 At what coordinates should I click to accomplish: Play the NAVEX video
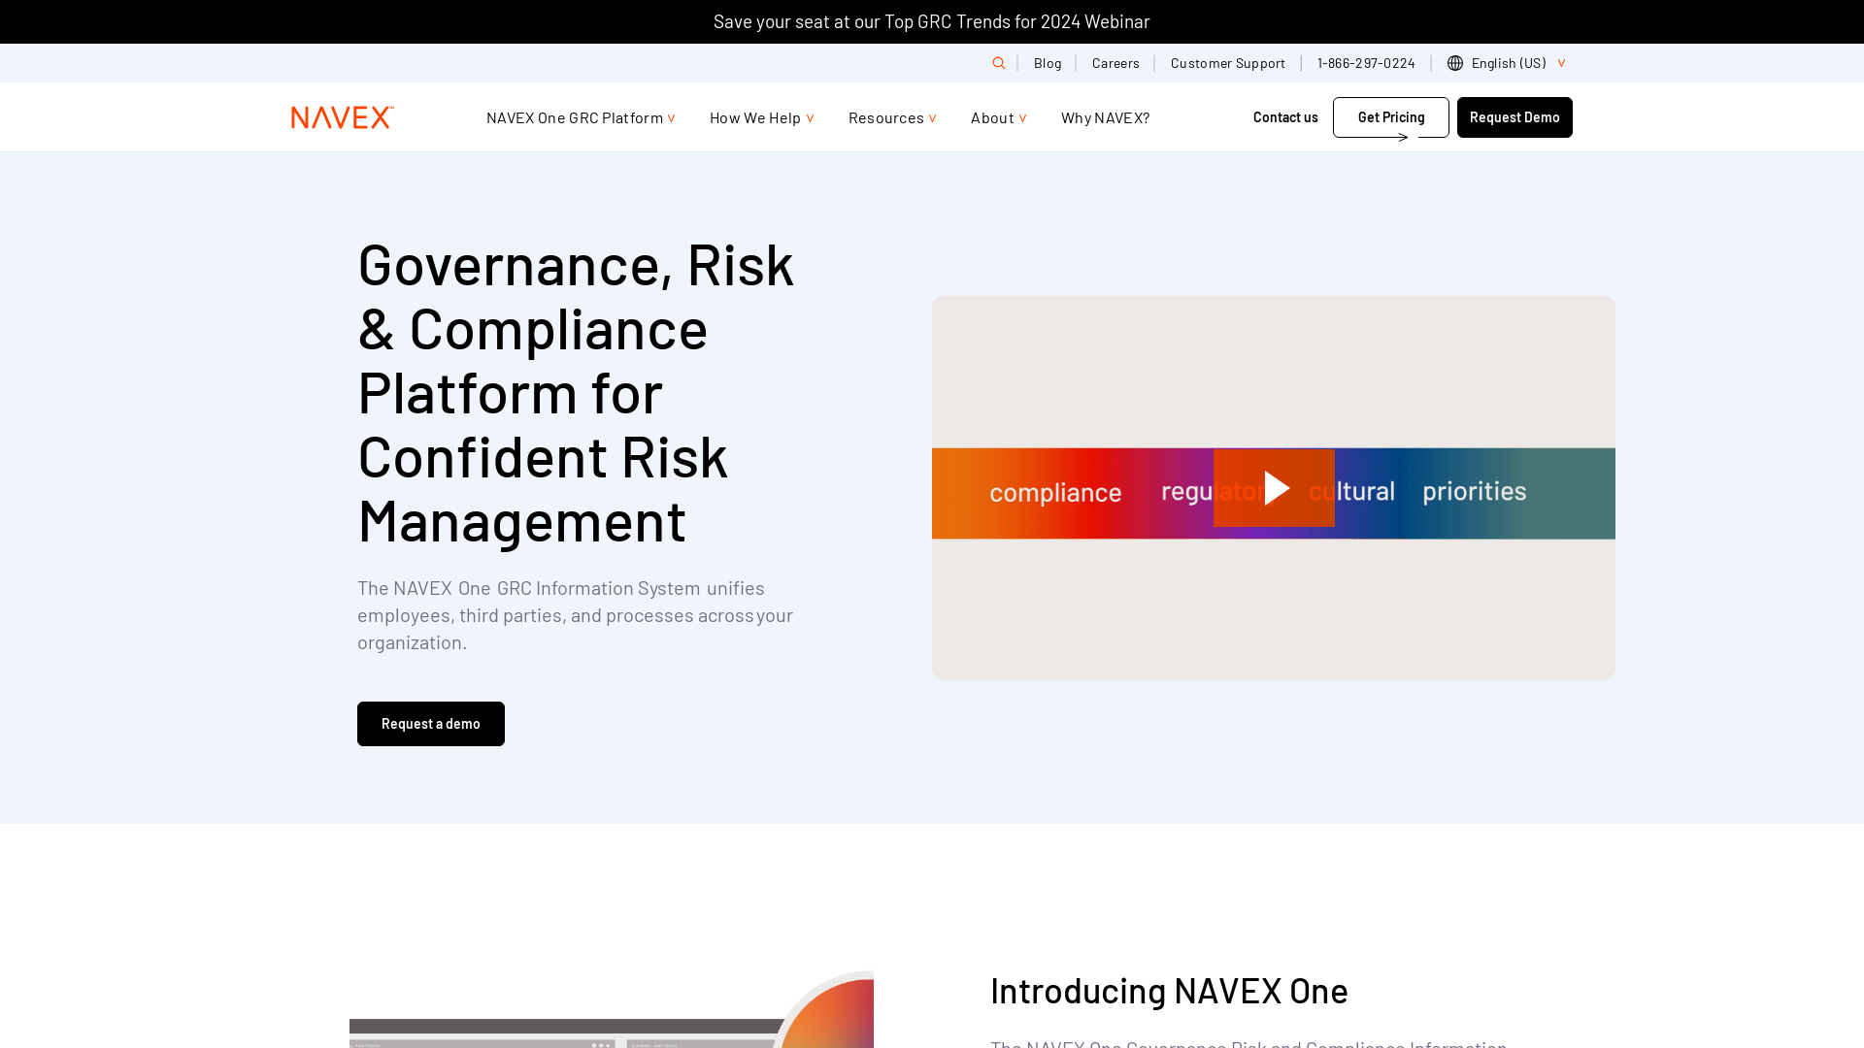[x=1274, y=488]
